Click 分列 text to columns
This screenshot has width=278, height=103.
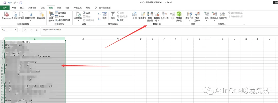135,15
